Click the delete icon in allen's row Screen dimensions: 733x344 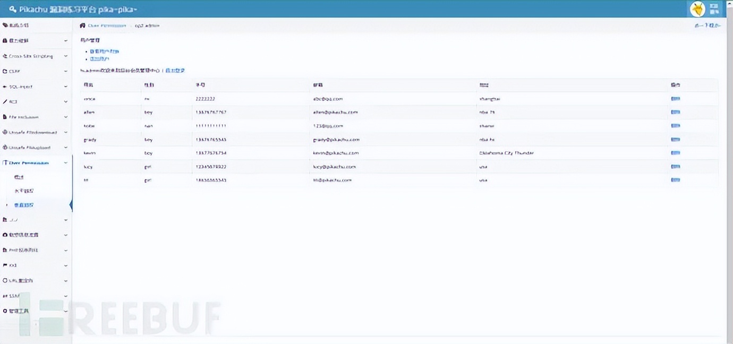point(675,112)
